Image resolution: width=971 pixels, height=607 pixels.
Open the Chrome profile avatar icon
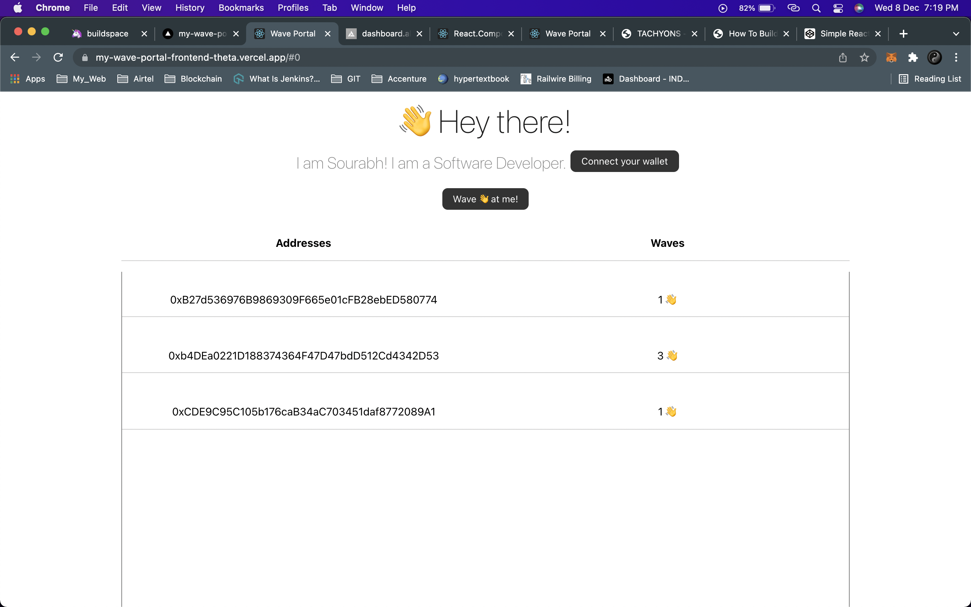click(x=935, y=57)
